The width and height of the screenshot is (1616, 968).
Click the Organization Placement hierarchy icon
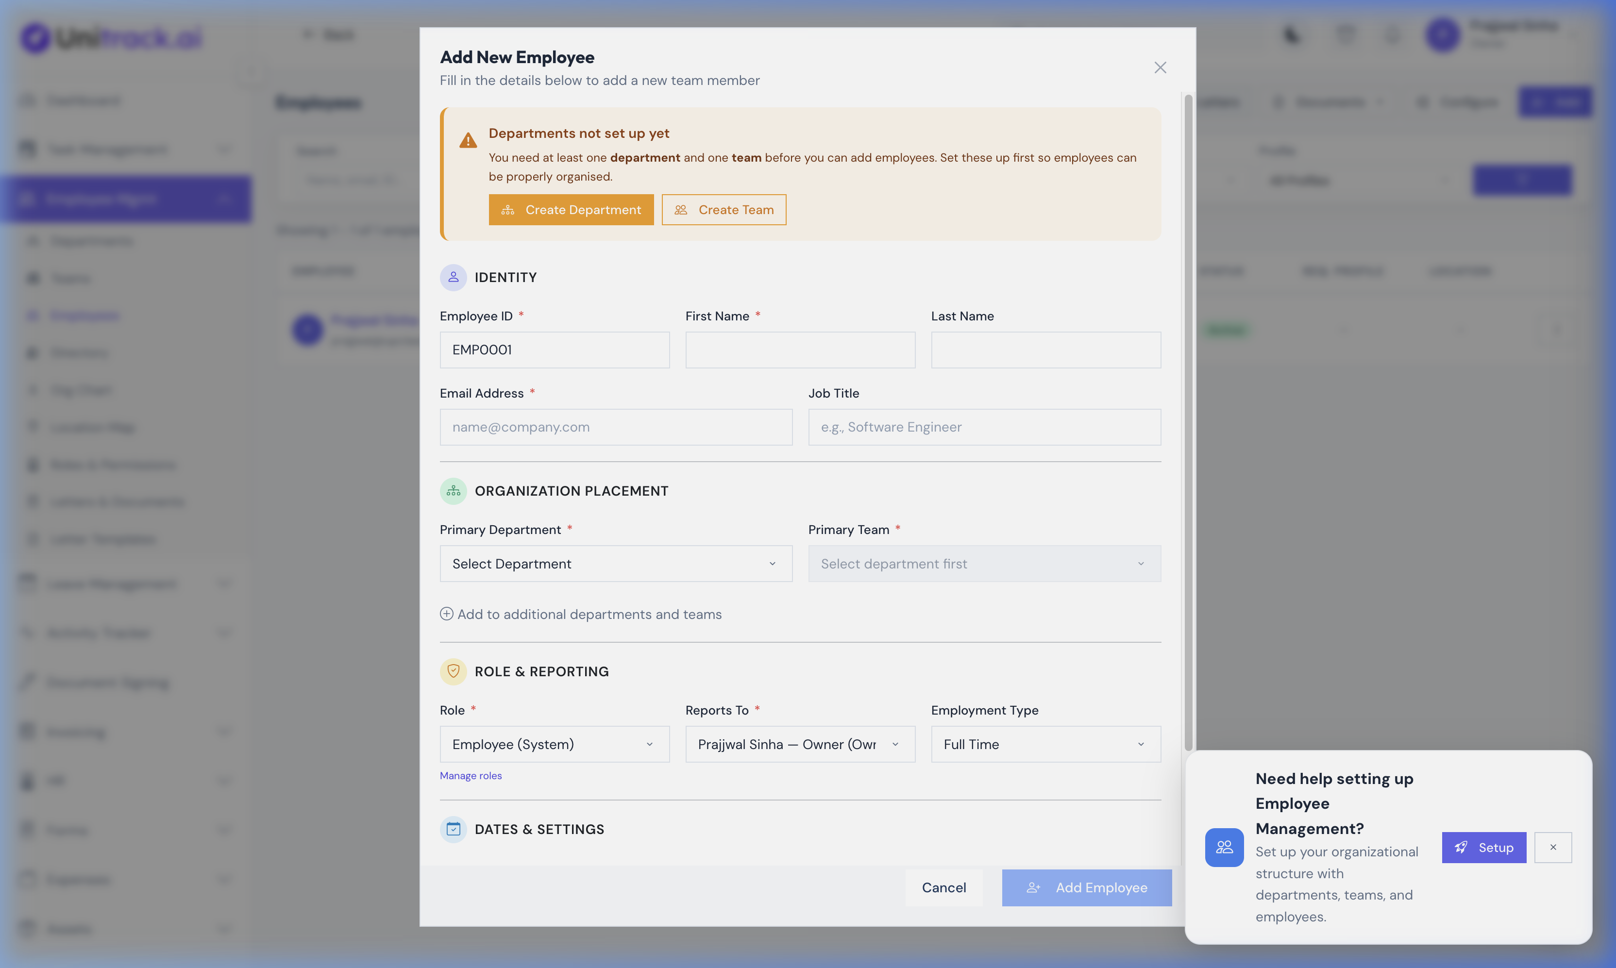point(454,491)
